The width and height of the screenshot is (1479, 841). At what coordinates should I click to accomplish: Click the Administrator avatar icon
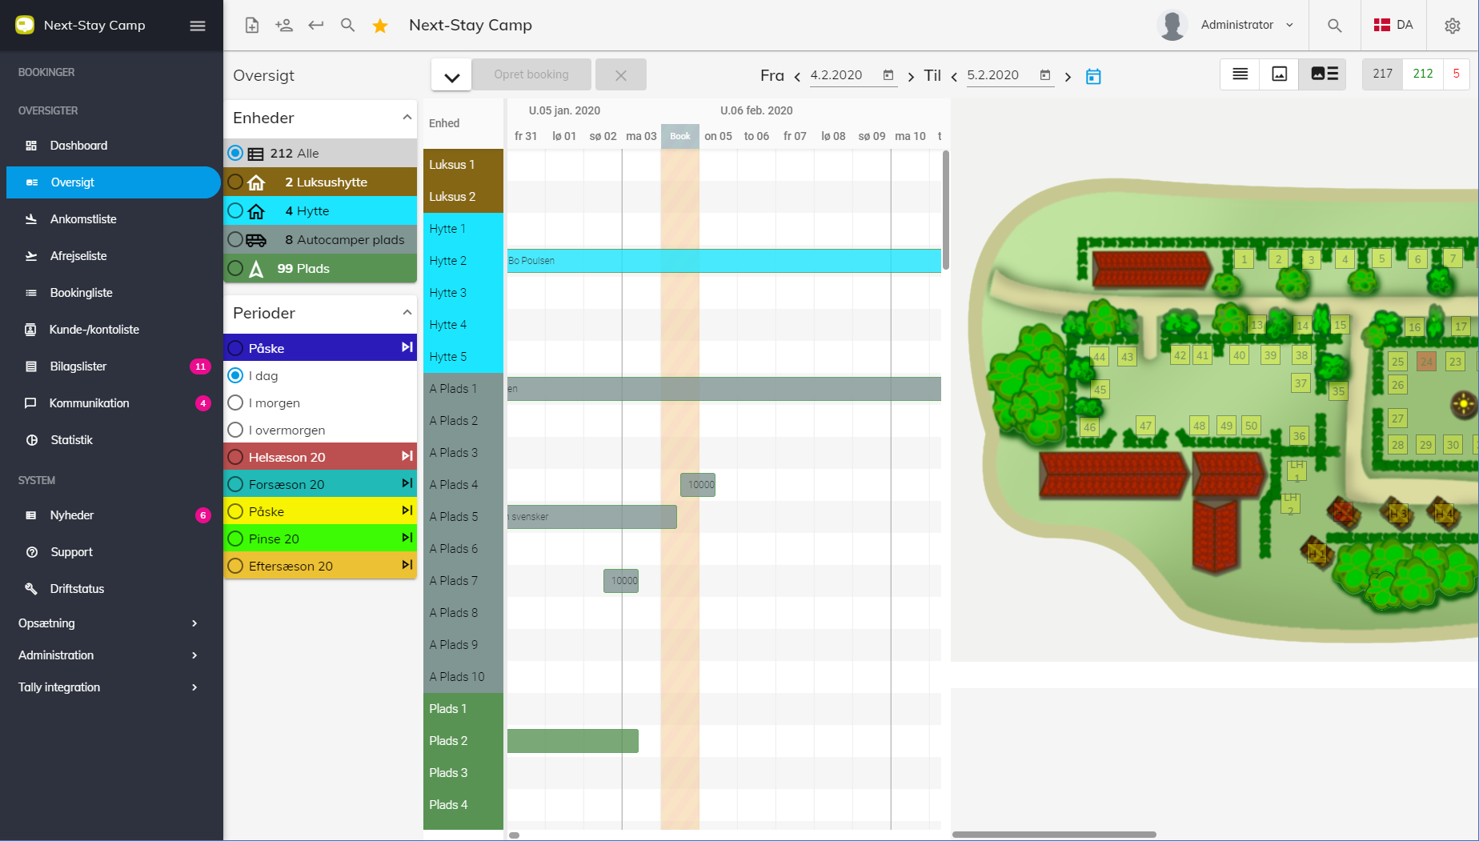(1172, 25)
